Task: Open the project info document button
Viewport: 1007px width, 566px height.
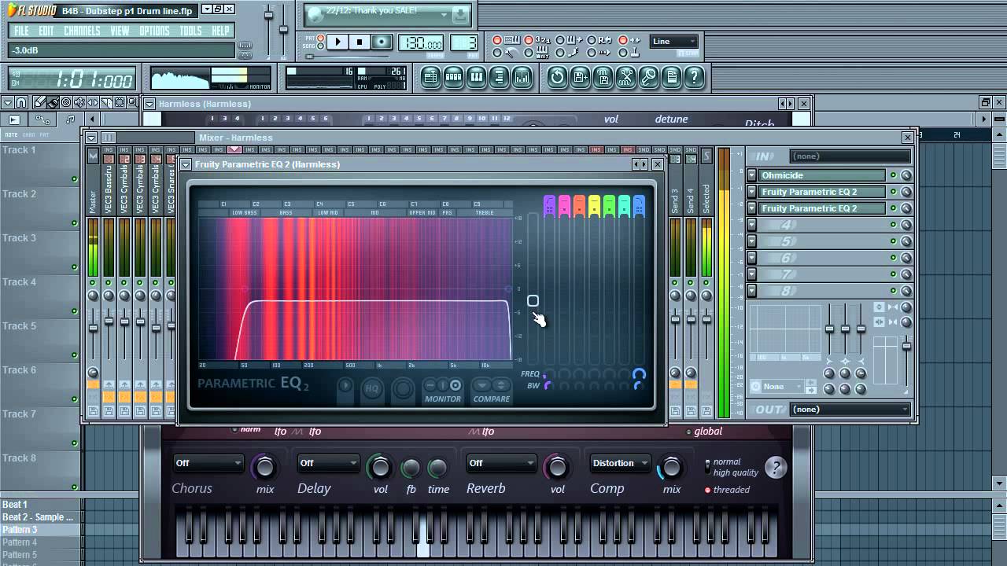Action: click(671, 77)
